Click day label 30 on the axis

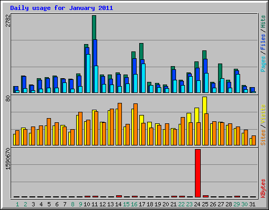(x=244, y=204)
